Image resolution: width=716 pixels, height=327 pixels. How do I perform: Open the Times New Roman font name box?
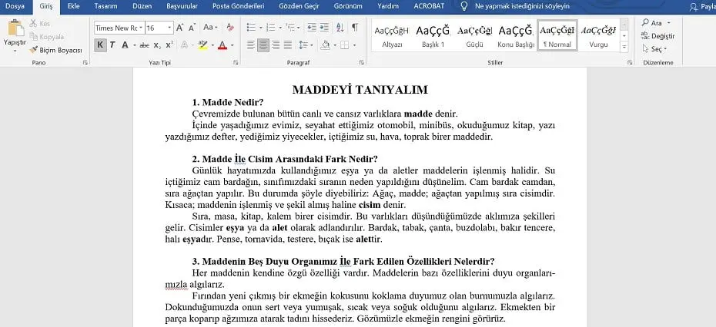click(119, 28)
